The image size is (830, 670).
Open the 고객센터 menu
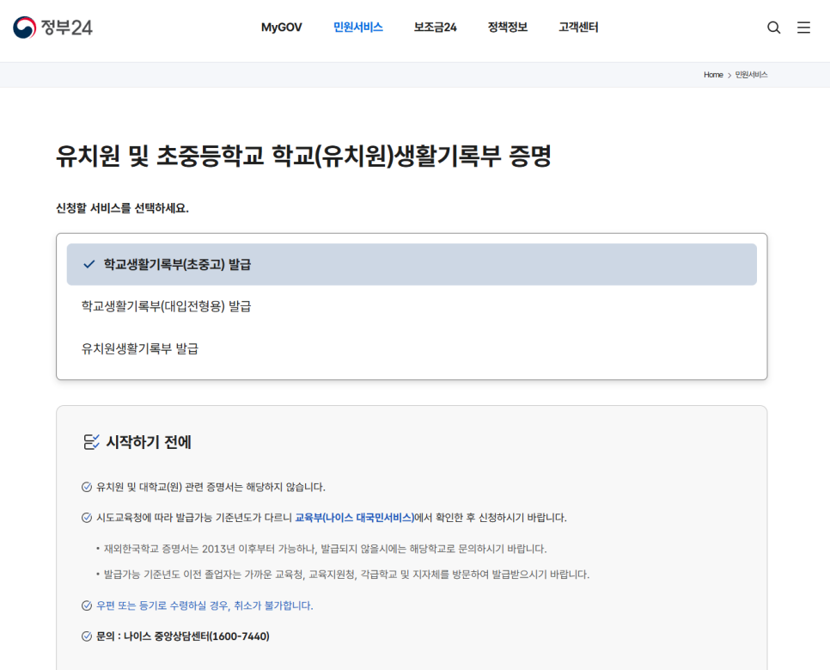578,28
